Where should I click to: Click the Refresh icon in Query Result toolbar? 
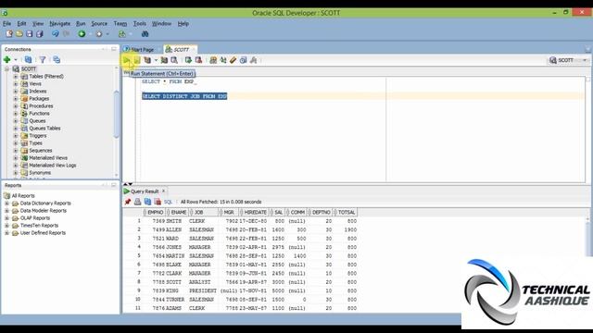(x=147, y=202)
